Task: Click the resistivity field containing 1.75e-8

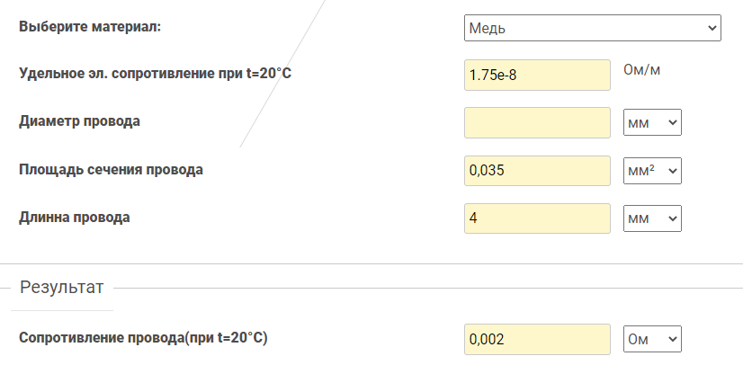Action: 538,75
